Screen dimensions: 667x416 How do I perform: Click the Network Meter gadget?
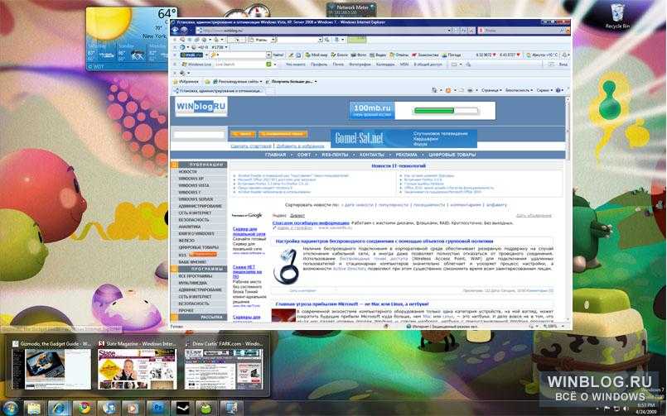point(351,9)
